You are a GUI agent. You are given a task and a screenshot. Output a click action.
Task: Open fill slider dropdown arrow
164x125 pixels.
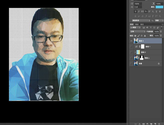pos(161,36)
